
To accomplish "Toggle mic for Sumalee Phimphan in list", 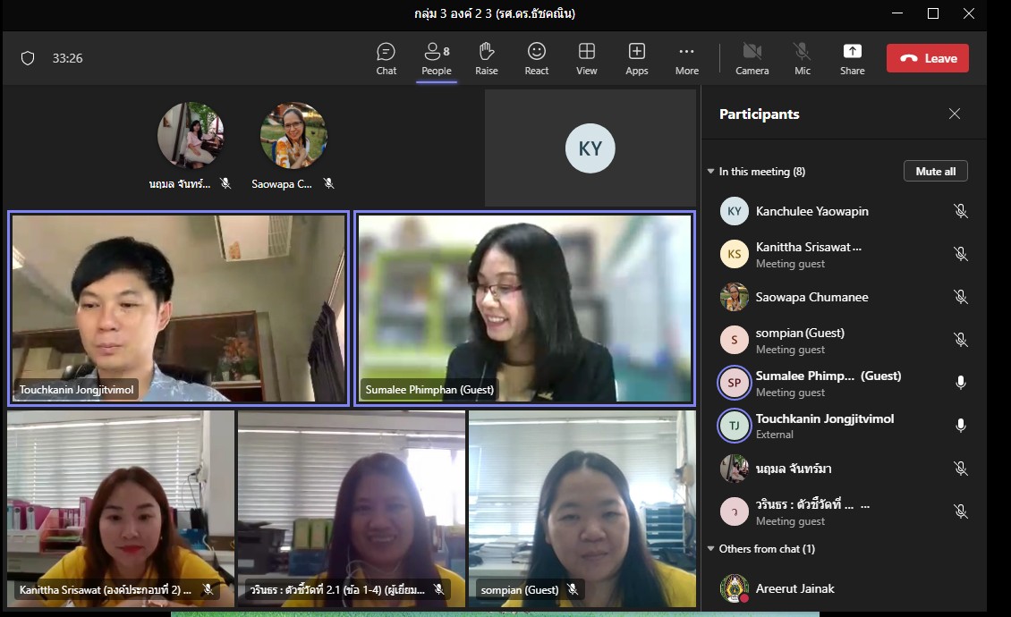I will pos(960,383).
